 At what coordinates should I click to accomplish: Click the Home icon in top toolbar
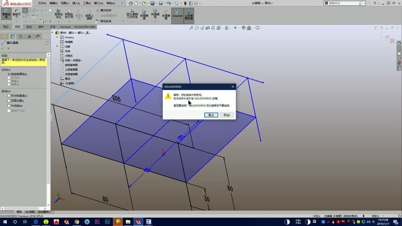131,3
